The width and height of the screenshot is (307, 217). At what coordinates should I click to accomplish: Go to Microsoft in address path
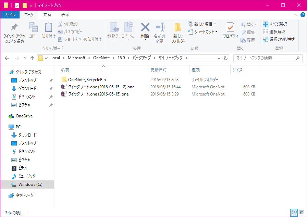(x=76, y=58)
